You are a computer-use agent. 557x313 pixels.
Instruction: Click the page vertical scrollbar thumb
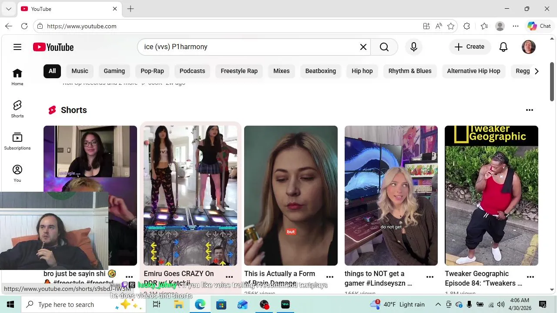click(x=552, y=82)
